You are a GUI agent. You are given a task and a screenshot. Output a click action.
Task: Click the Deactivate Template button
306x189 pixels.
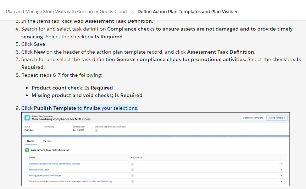point(253,118)
